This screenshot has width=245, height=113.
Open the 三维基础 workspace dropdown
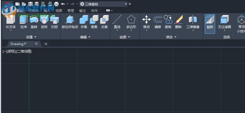tap(103, 4)
